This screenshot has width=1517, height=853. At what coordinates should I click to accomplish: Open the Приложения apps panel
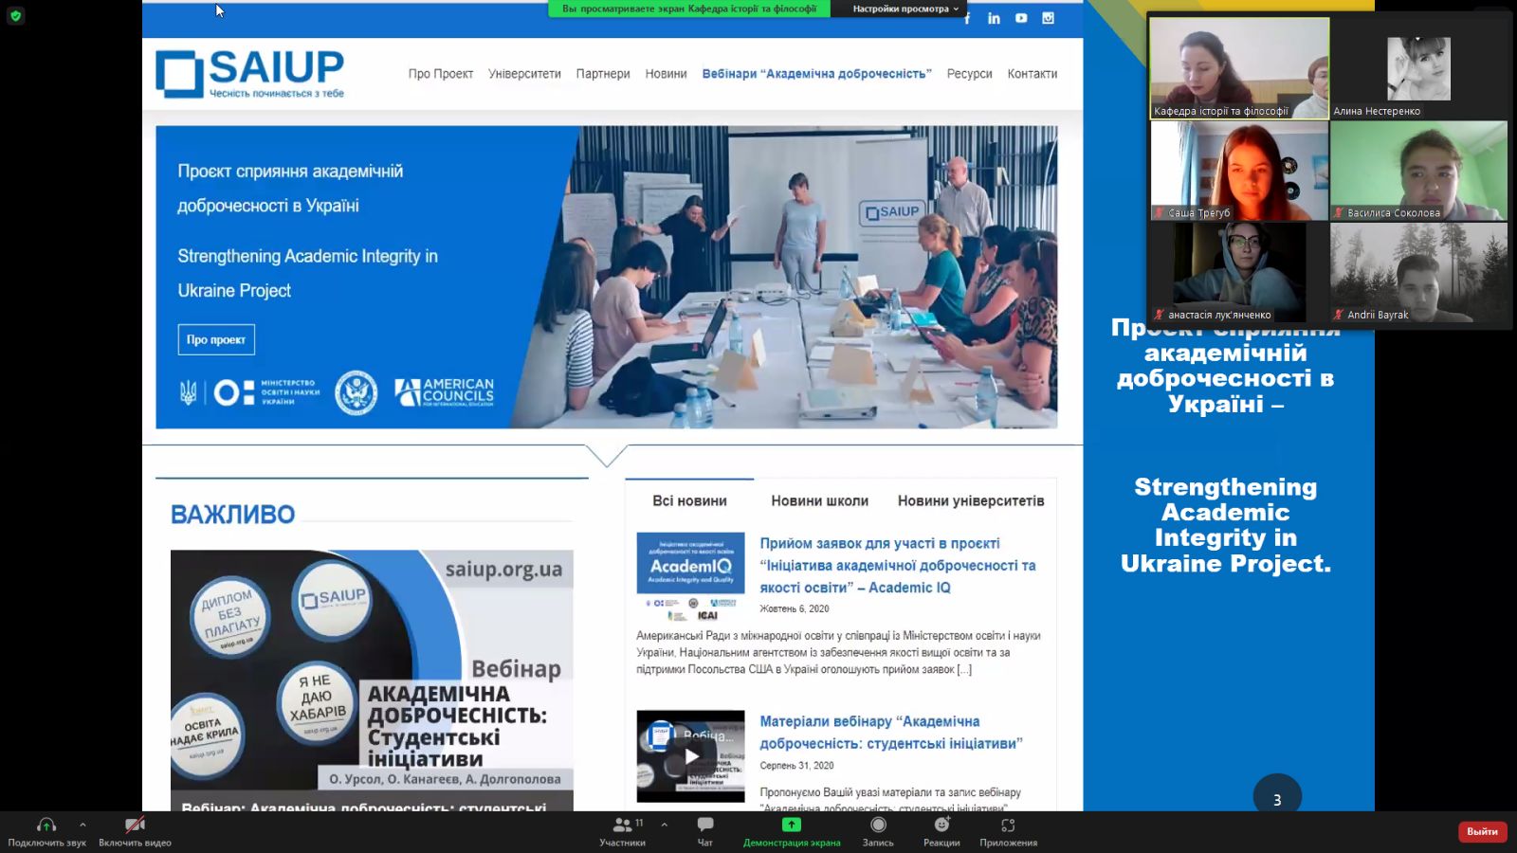[1008, 826]
